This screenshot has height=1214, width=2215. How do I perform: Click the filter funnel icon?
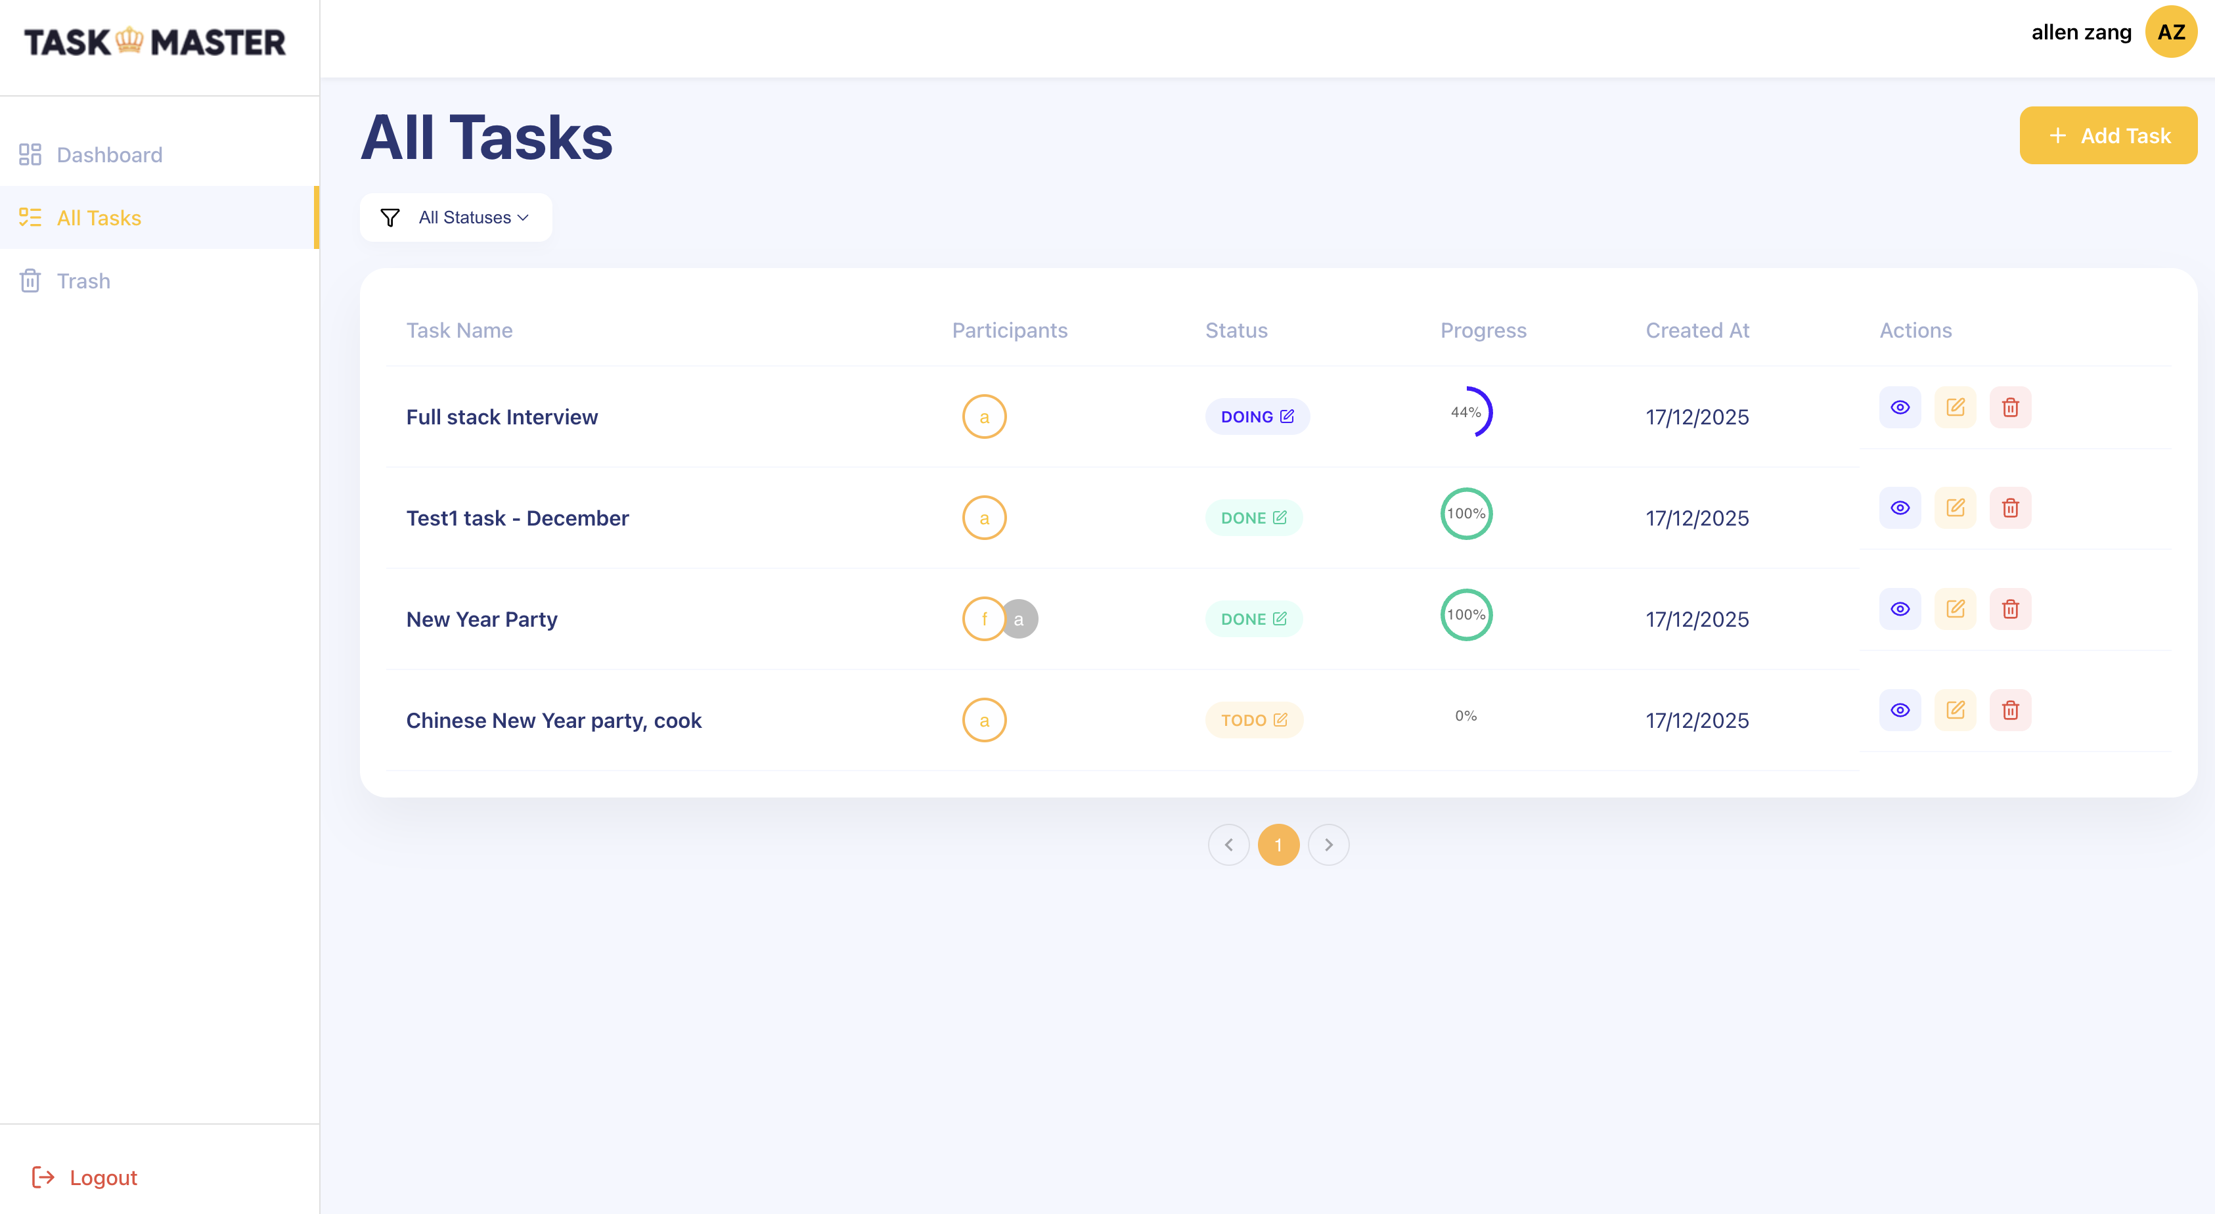click(x=390, y=217)
